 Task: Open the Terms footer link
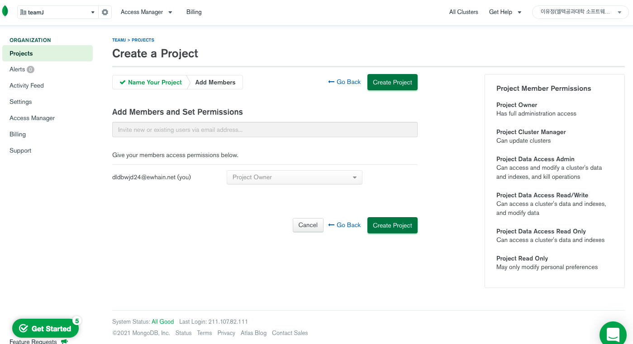[x=205, y=333]
